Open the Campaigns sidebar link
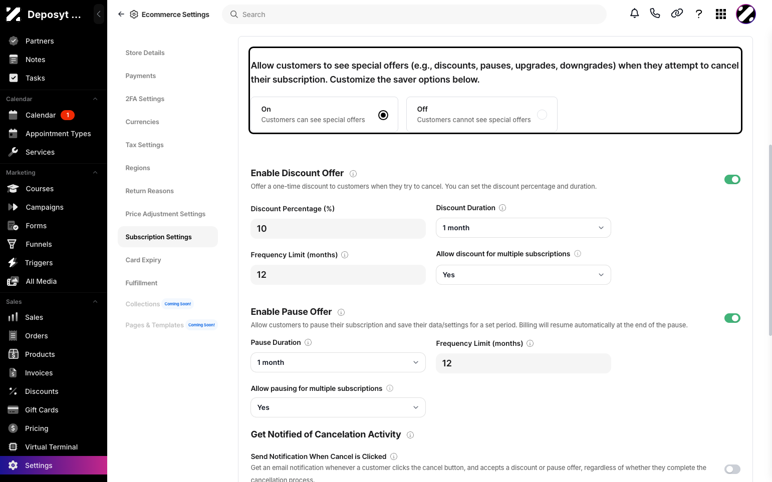The image size is (772, 482). [x=54, y=207]
